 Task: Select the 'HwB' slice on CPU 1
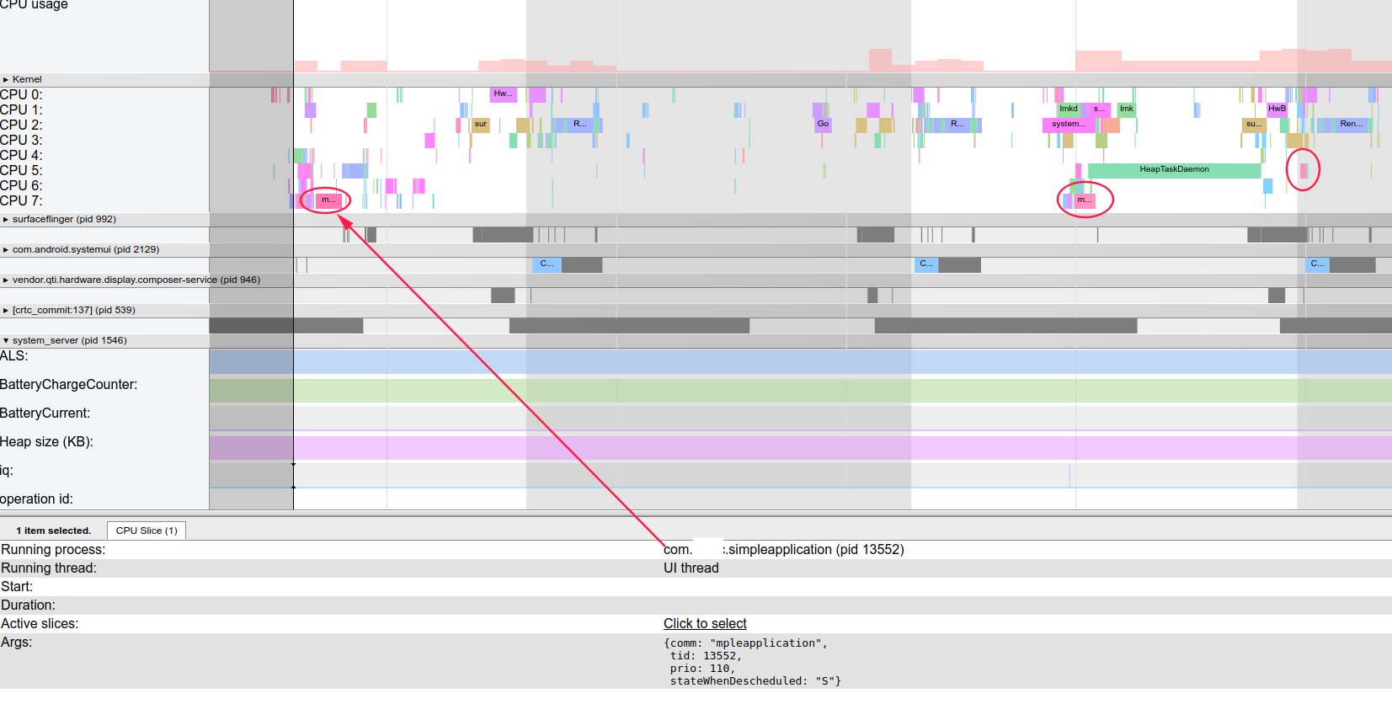click(1277, 109)
